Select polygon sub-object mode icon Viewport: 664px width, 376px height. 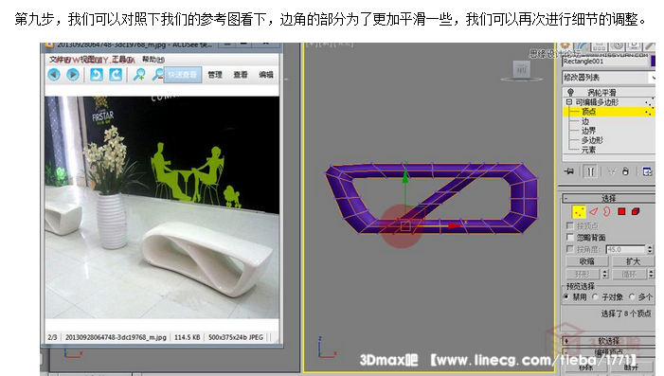click(621, 211)
